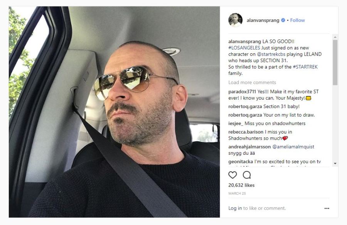The image size is (347, 225).
Task: Load more comments
Action: point(252,82)
